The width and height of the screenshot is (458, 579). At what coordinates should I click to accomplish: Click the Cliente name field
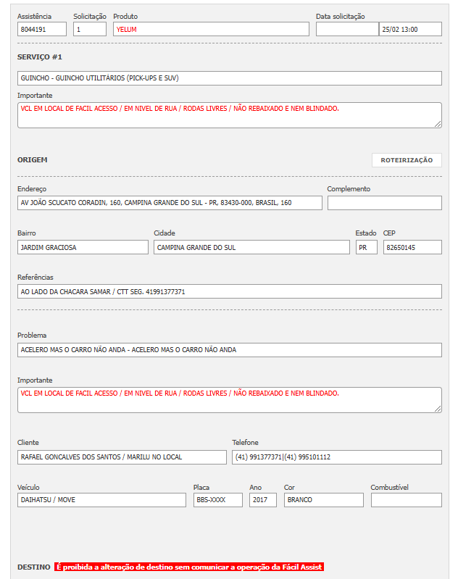[x=122, y=457]
